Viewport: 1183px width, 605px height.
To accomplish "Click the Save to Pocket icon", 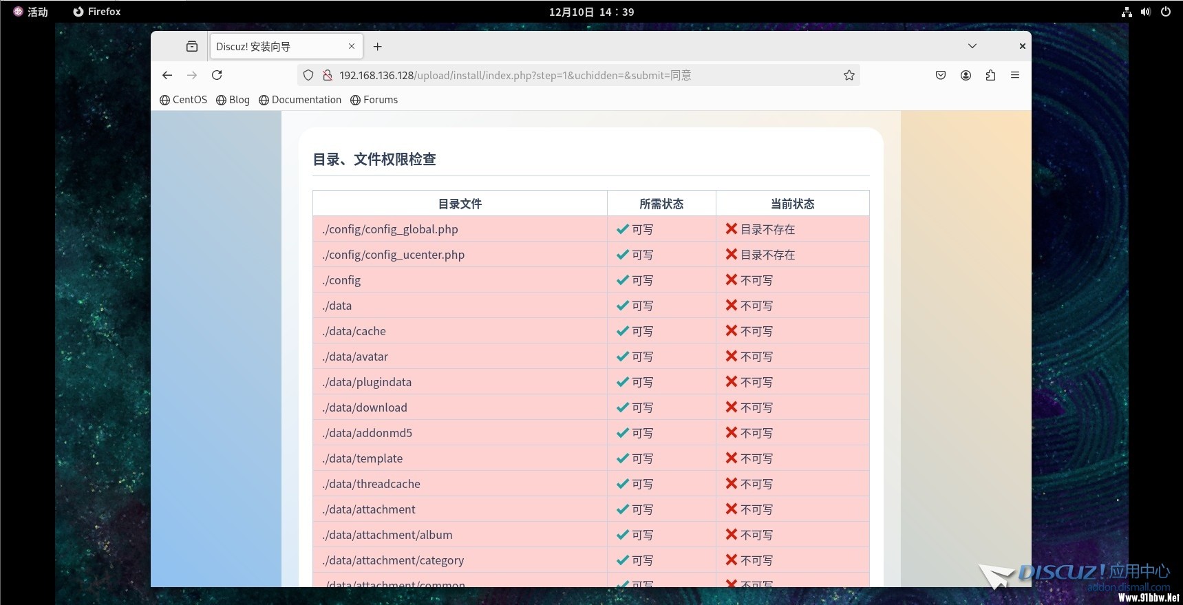I will (x=941, y=75).
